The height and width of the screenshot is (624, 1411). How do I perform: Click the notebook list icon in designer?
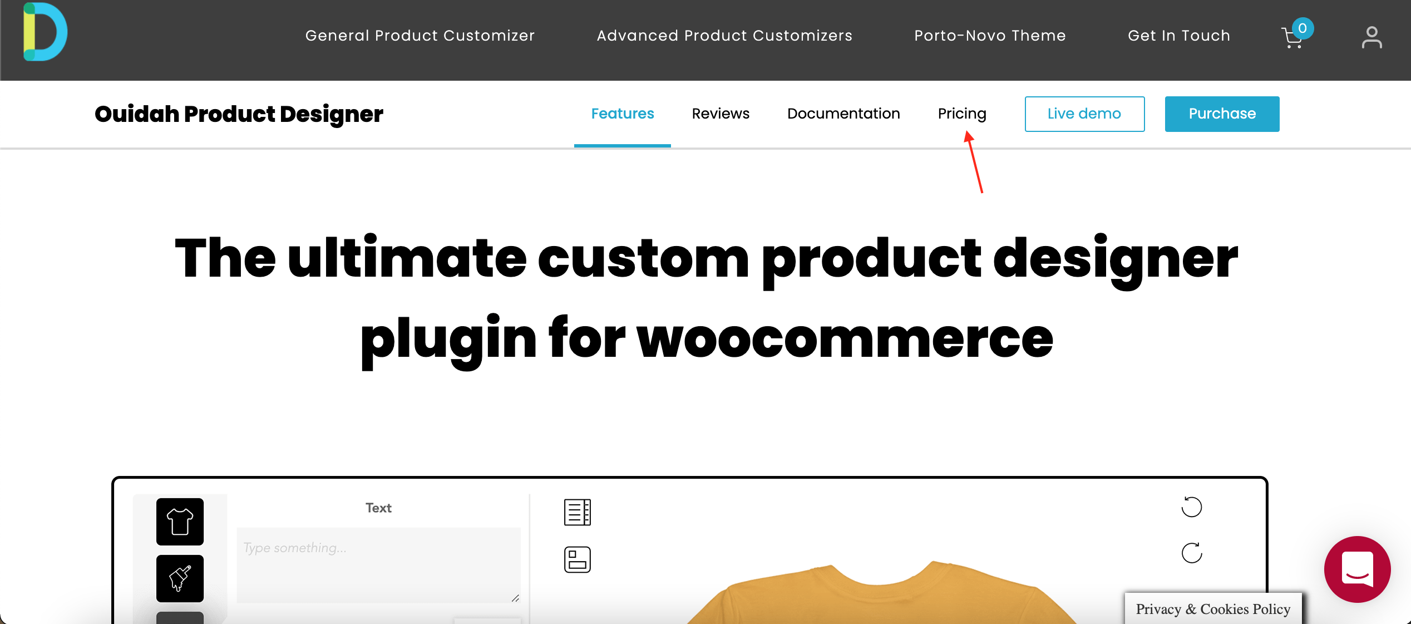pyautogui.click(x=577, y=512)
